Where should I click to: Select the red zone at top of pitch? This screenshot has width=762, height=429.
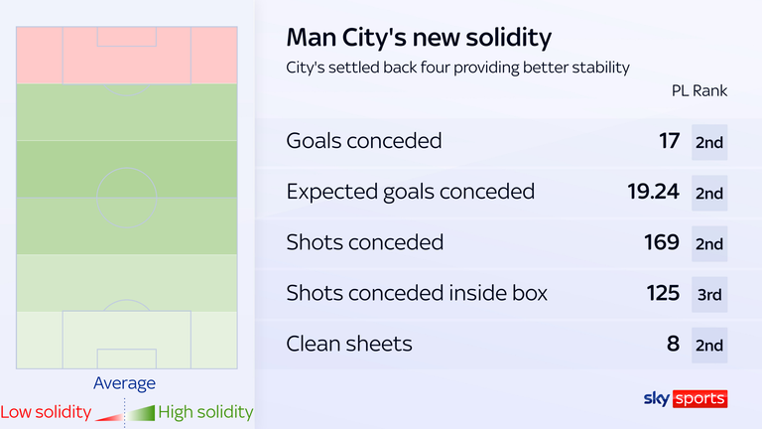click(x=127, y=55)
